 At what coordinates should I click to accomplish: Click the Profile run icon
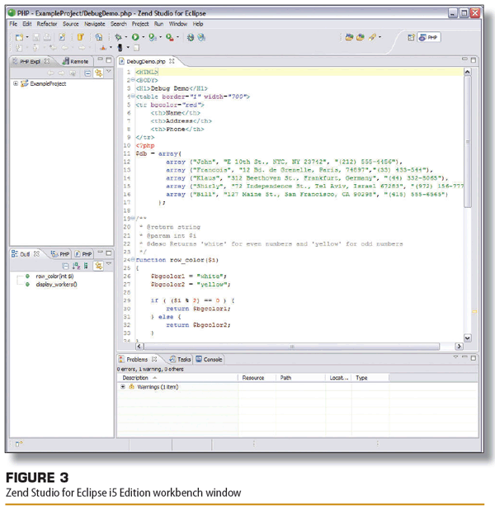tap(153, 37)
